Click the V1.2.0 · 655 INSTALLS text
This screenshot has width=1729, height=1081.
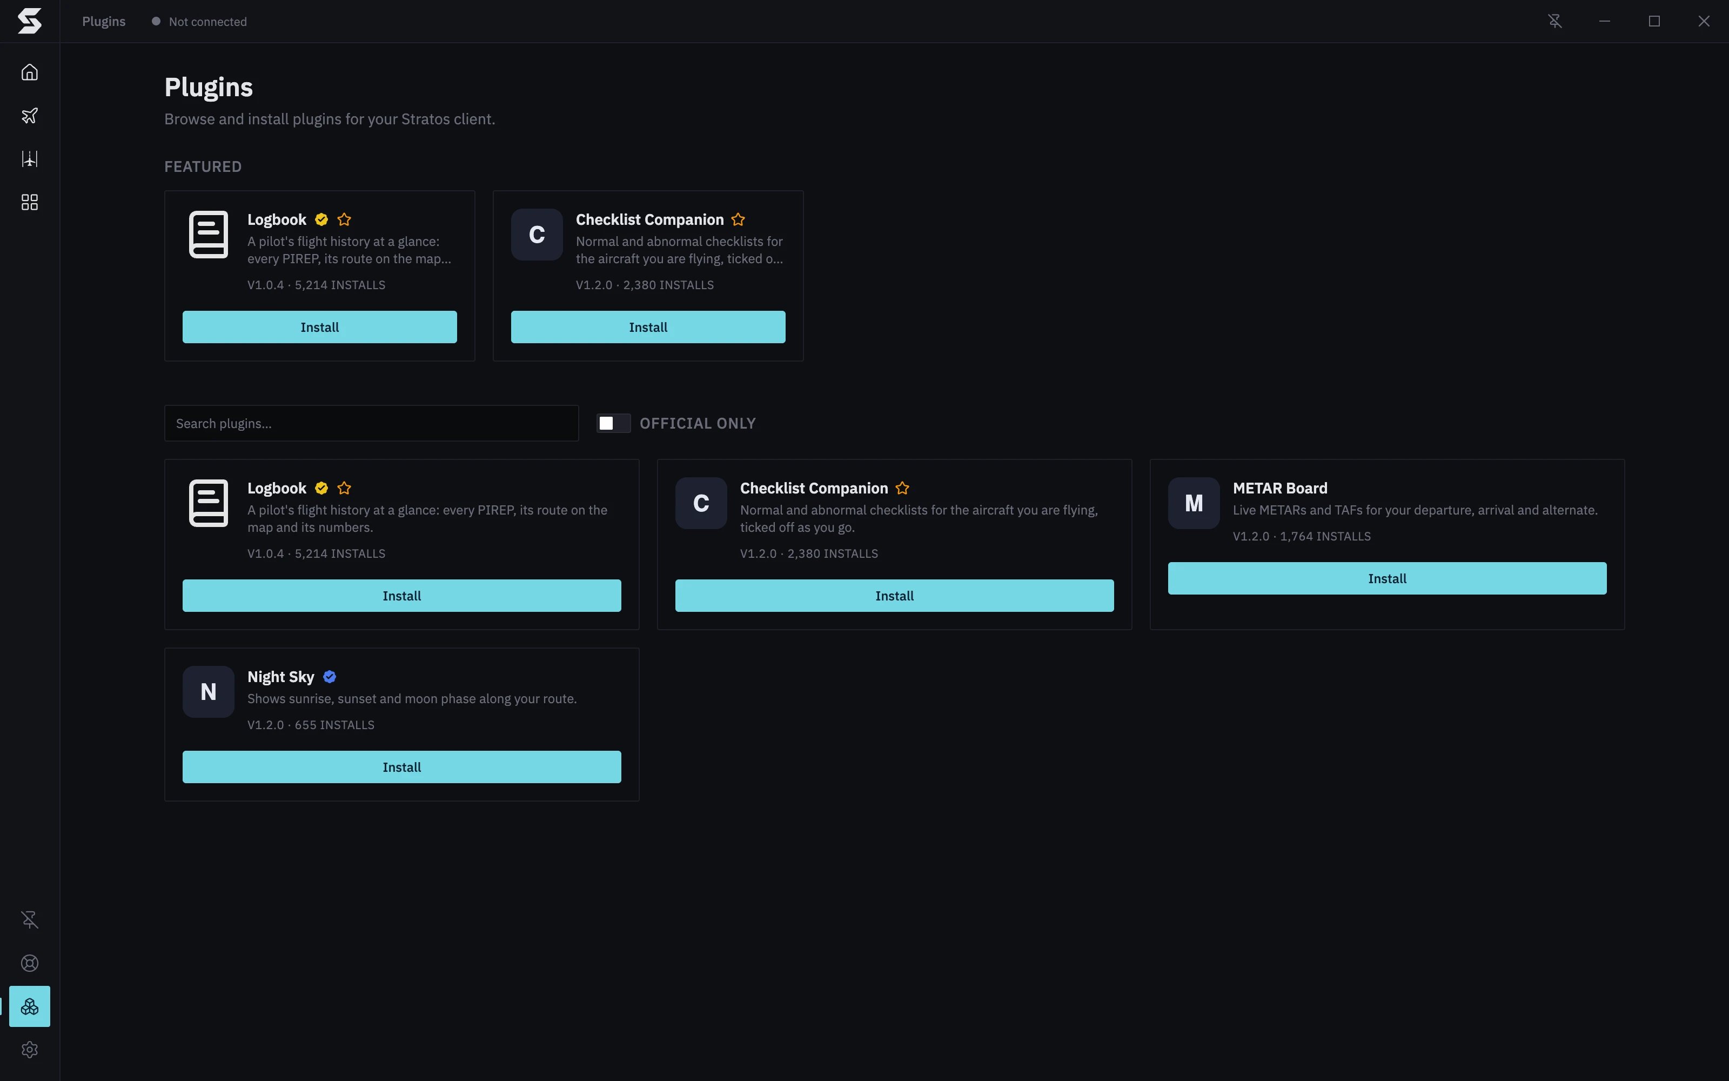pyautogui.click(x=311, y=725)
